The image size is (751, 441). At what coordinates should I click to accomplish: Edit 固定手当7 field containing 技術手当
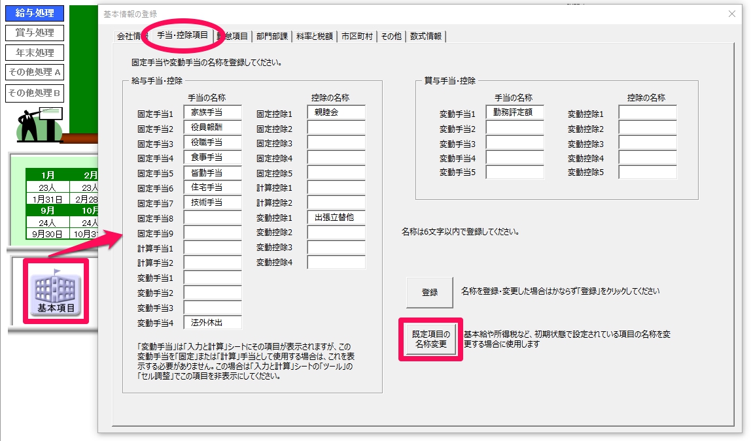pyautogui.click(x=213, y=203)
